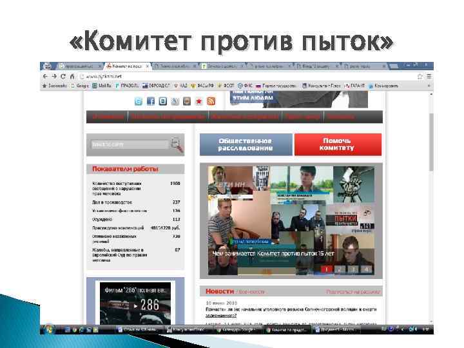Click the Новости section heading
This screenshot has width=464, height=348.
point(220,291)
